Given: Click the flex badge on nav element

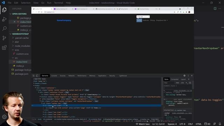Looking at the screenshot, I should pyautogui.click(x=87, y=90).
